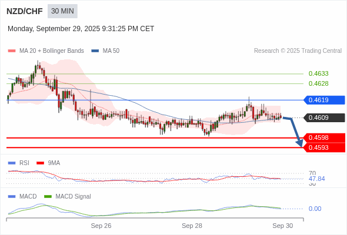Click the date line 'Monday, September 29, 2025 9:31:25 PM CET'
The height and width of the screenshot is (235, 347).
tap(81, 29)
